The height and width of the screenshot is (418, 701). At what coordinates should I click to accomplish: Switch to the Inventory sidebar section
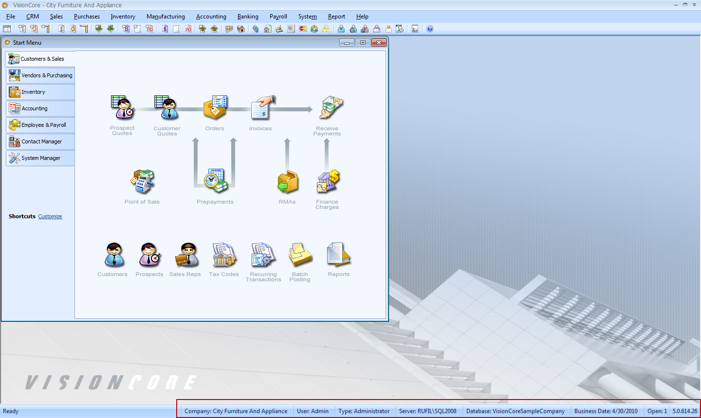[x=40, y=92]
